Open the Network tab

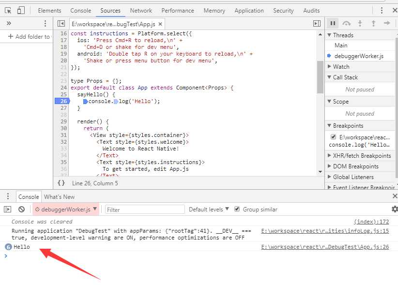[141, 11]
